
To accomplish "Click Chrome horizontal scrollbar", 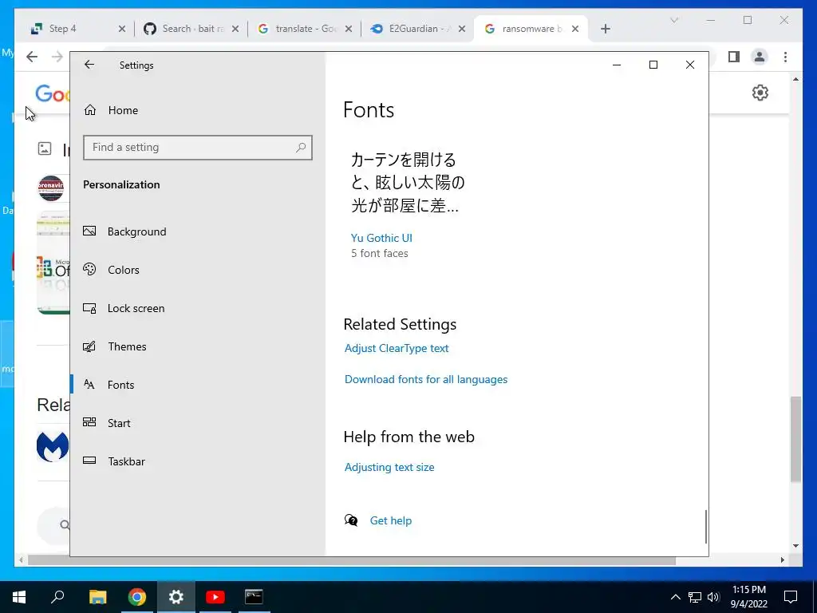I will pyautogui.click(x=352, y=560).
